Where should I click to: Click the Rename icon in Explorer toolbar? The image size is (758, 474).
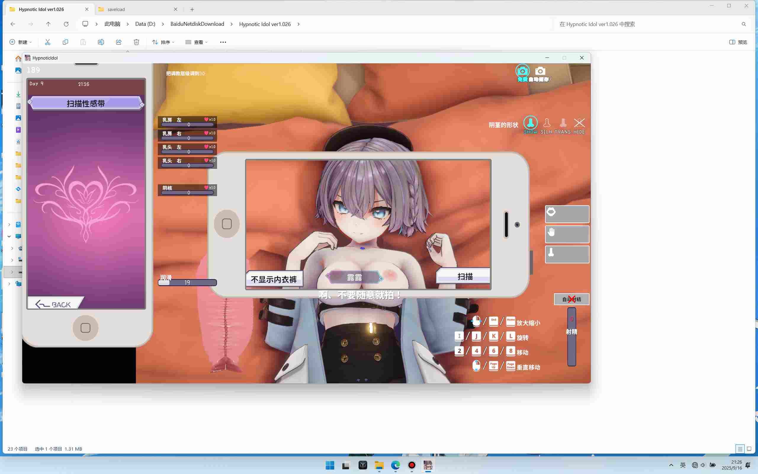[101, 42]
